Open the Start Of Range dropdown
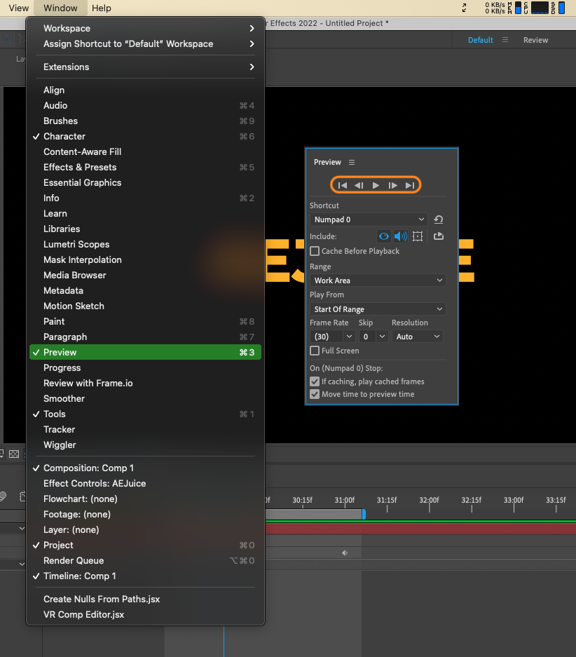Image resolution: width=576 pixels, height=657 pixels. pyautogui.click(x=378, y=309)
